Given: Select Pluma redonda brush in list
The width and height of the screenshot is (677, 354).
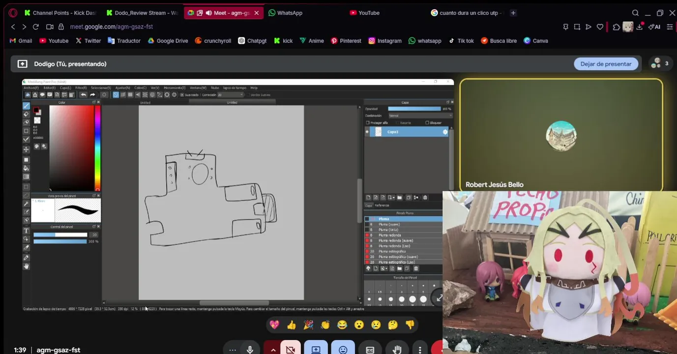Looking at the screenshot, I should [x=403, y=235].
